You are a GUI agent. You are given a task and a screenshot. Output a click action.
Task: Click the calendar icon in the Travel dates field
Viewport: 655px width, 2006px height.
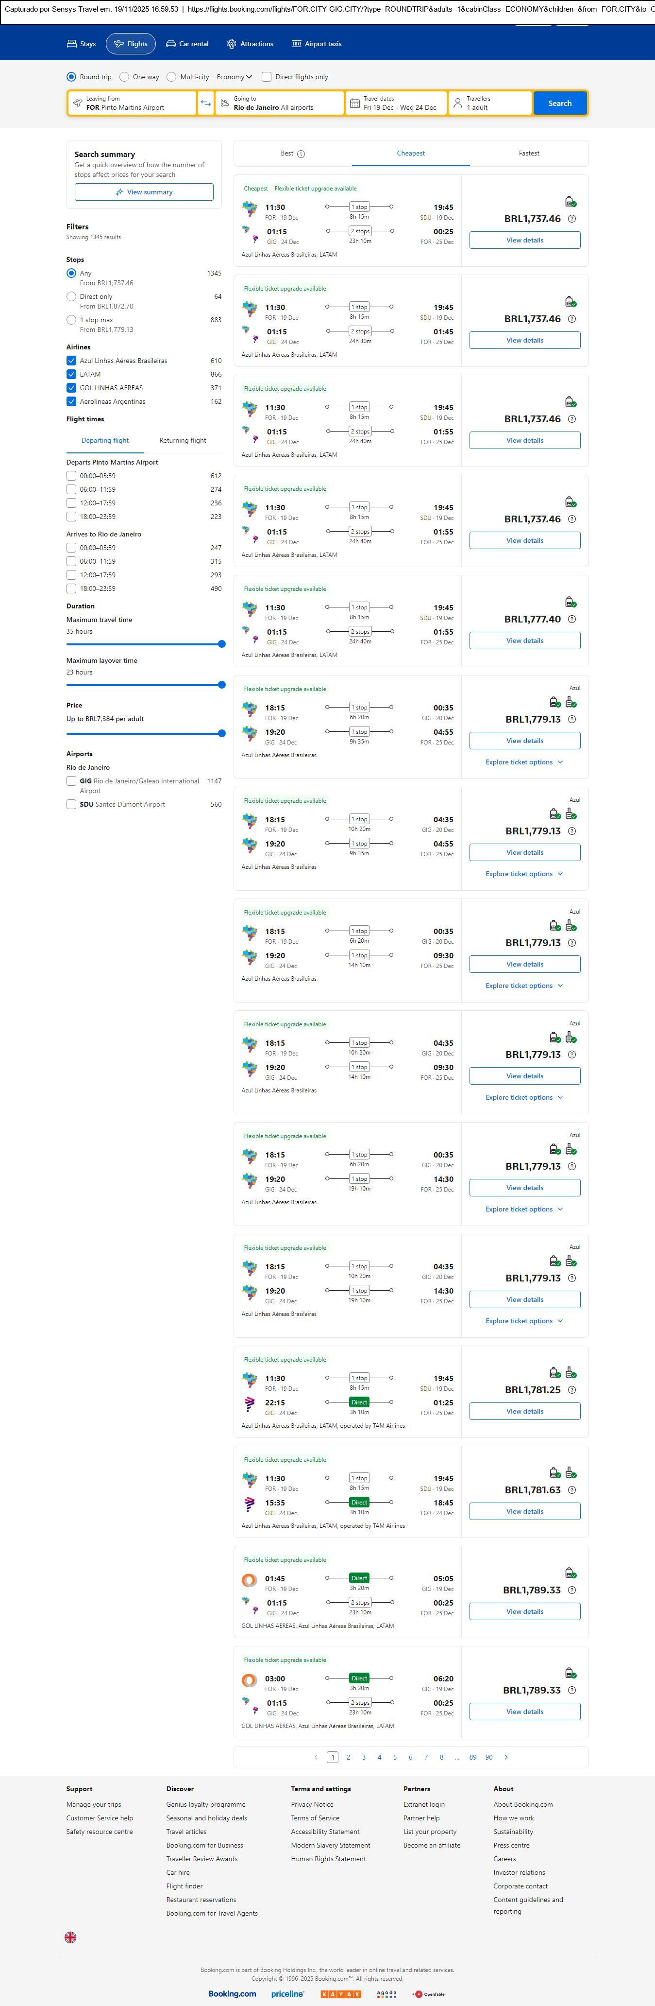pyautogui.click(x=355, y=103)
